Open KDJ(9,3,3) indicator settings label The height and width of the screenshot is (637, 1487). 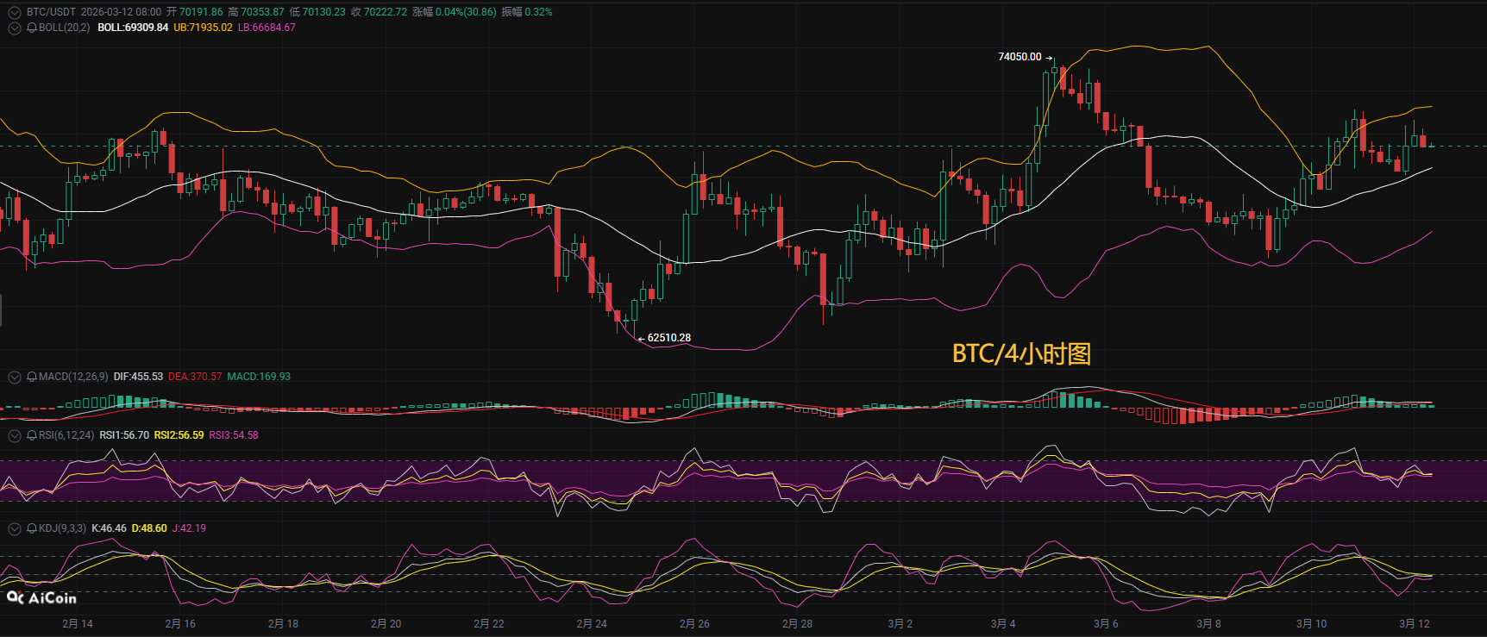coord(62,528)
